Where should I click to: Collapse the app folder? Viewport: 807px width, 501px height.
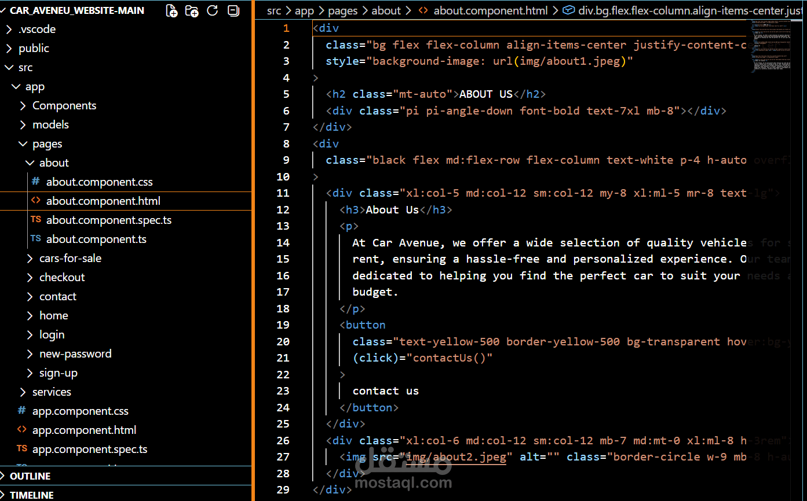point(35,86)
